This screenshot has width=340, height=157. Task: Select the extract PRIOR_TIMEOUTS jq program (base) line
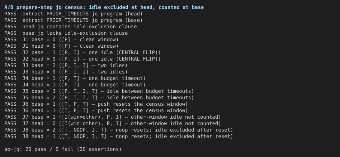point(73,20)
